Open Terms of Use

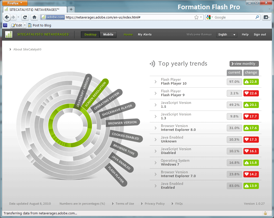pyautogui.click(x=125, y=204)
